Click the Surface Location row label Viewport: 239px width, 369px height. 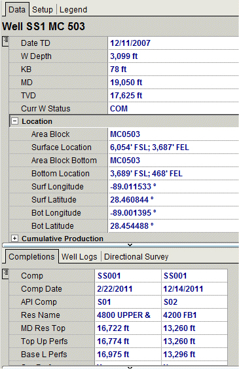(62, 147)
